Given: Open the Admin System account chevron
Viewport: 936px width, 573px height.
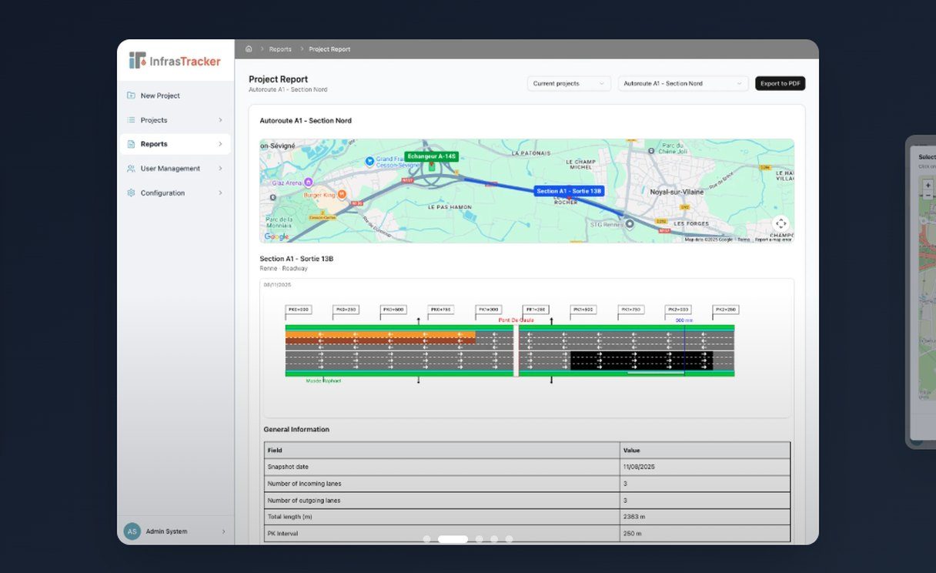Looking at the screenshot, I should [224, 531].
